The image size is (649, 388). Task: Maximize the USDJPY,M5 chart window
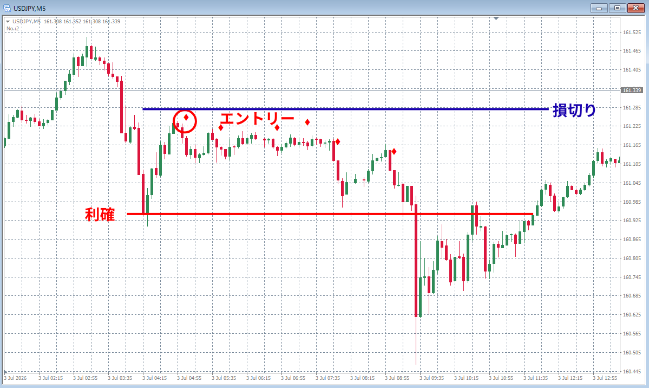pyautogui.click(x=617, y=8)
